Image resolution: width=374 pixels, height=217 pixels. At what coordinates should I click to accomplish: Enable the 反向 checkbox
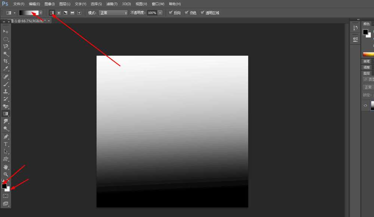171,12
